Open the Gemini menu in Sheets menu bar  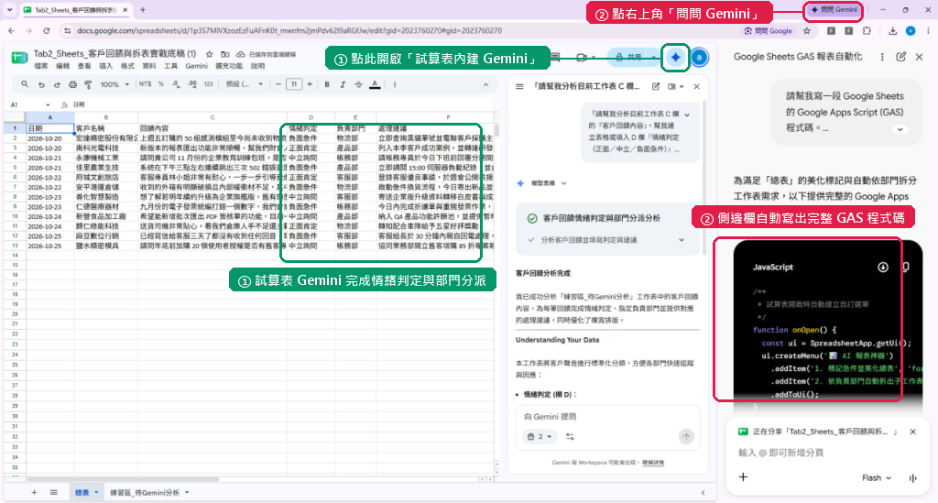(196, 66)
